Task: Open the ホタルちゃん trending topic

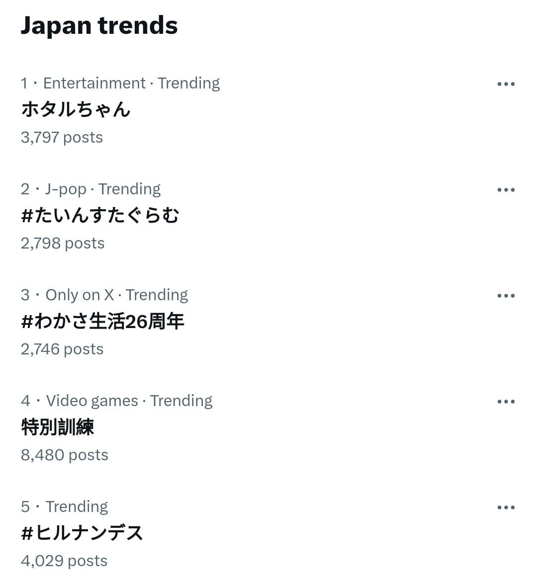Action: pos(76,109)
